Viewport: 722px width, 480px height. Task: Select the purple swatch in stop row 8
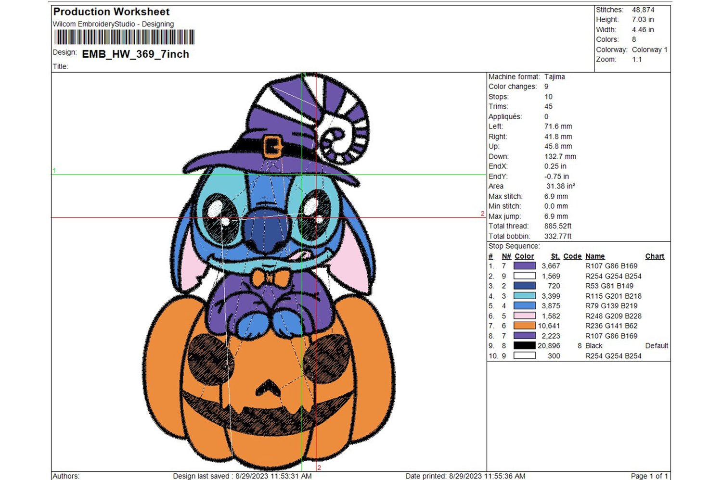click(x=525, y=336)
